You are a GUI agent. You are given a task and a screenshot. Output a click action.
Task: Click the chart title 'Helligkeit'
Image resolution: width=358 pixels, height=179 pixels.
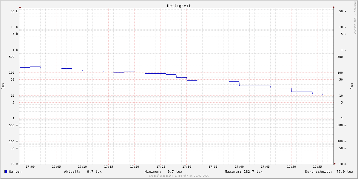(179, 6)
